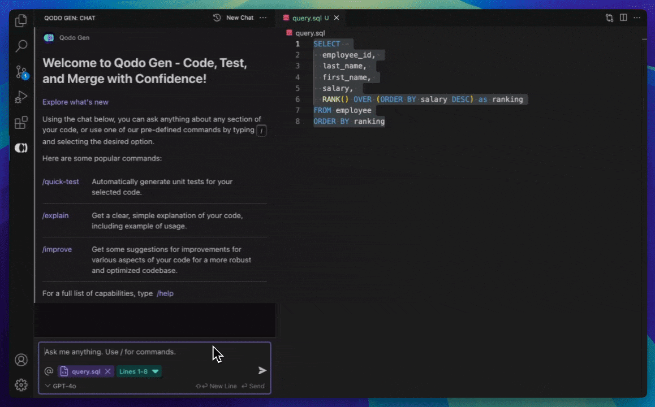Open Accounts icon in activity bar

point(21,360)
